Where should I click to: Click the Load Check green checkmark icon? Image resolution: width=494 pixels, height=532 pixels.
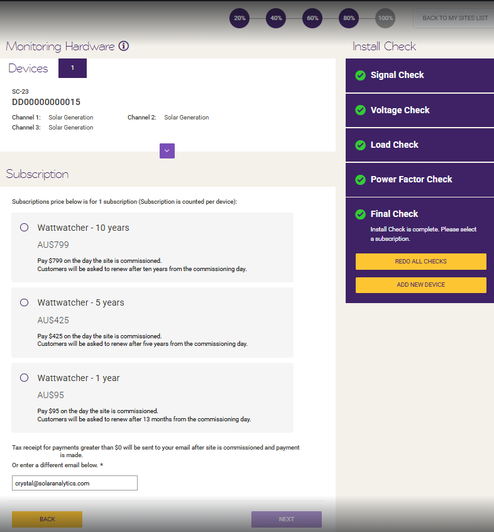click(360, 145)
